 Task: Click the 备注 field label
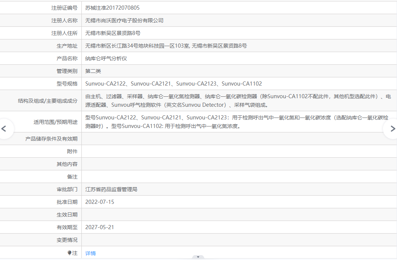click(72, 177)
